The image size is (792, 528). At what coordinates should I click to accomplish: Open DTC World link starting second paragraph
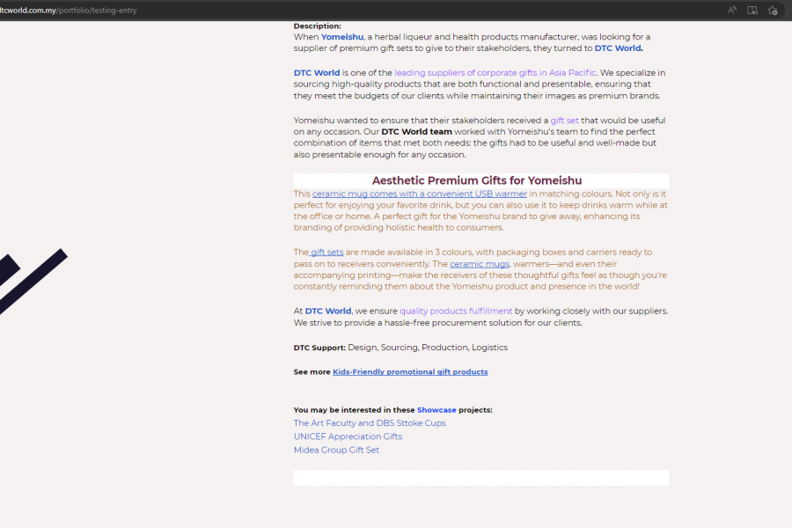pyautogui.click(x=317, y=73)
